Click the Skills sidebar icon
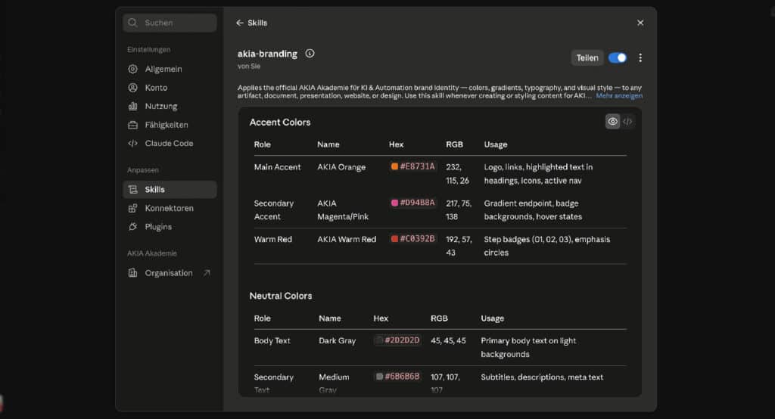The height and width of the screenshot is (419, 775). pyautogui.click(x=132, y=190)
